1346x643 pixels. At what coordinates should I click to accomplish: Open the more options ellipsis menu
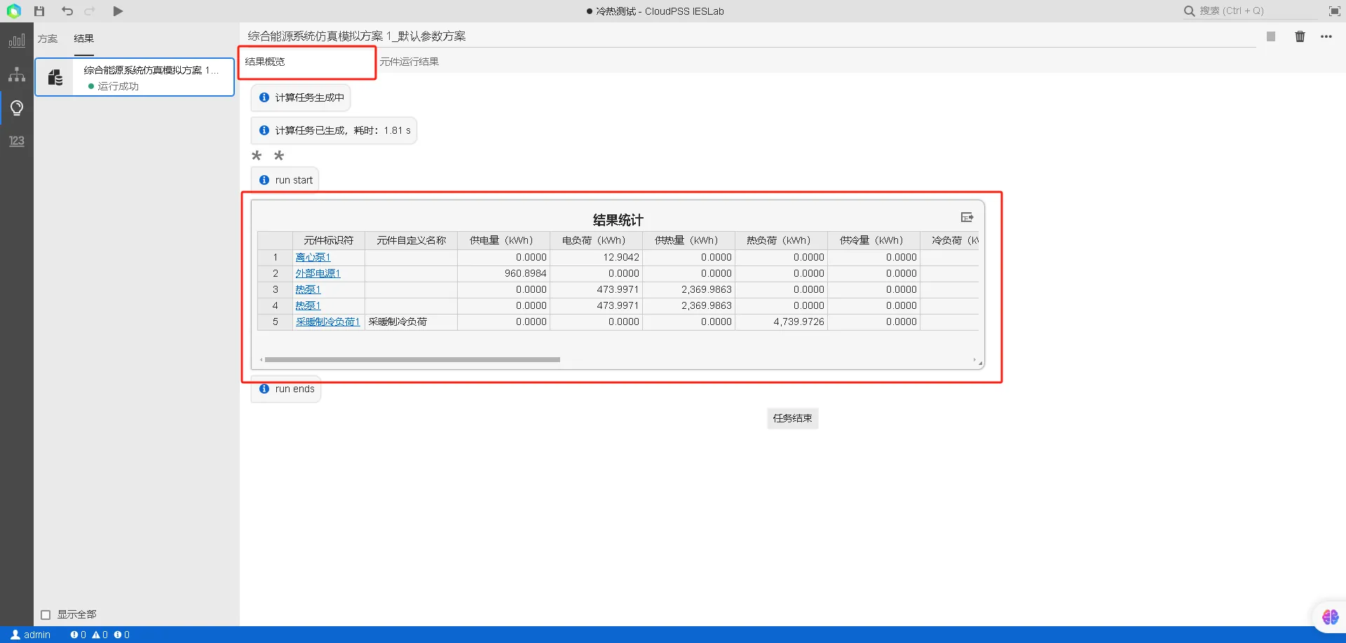coord(1326,36)
